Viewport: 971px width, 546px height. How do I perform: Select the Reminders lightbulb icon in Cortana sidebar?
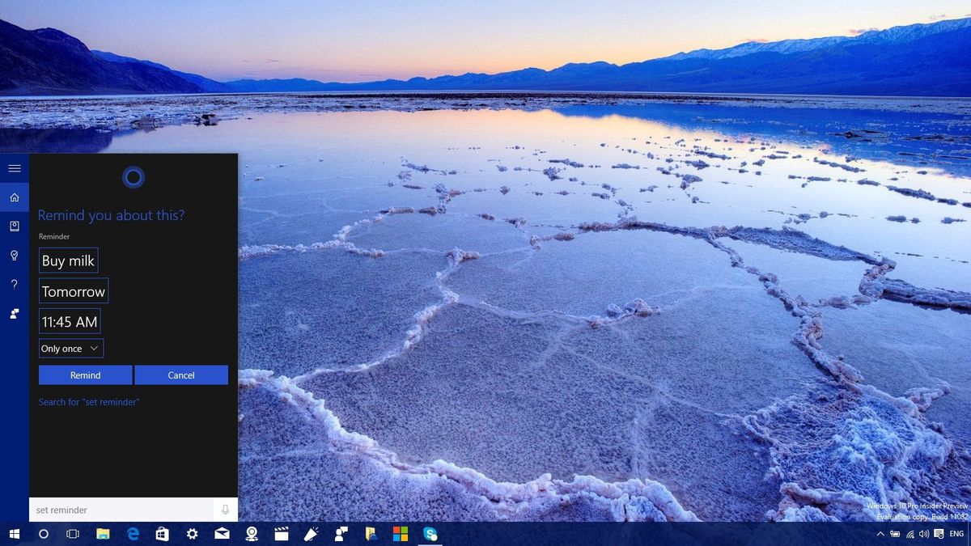pyautogui.click(x=15, y=255)
